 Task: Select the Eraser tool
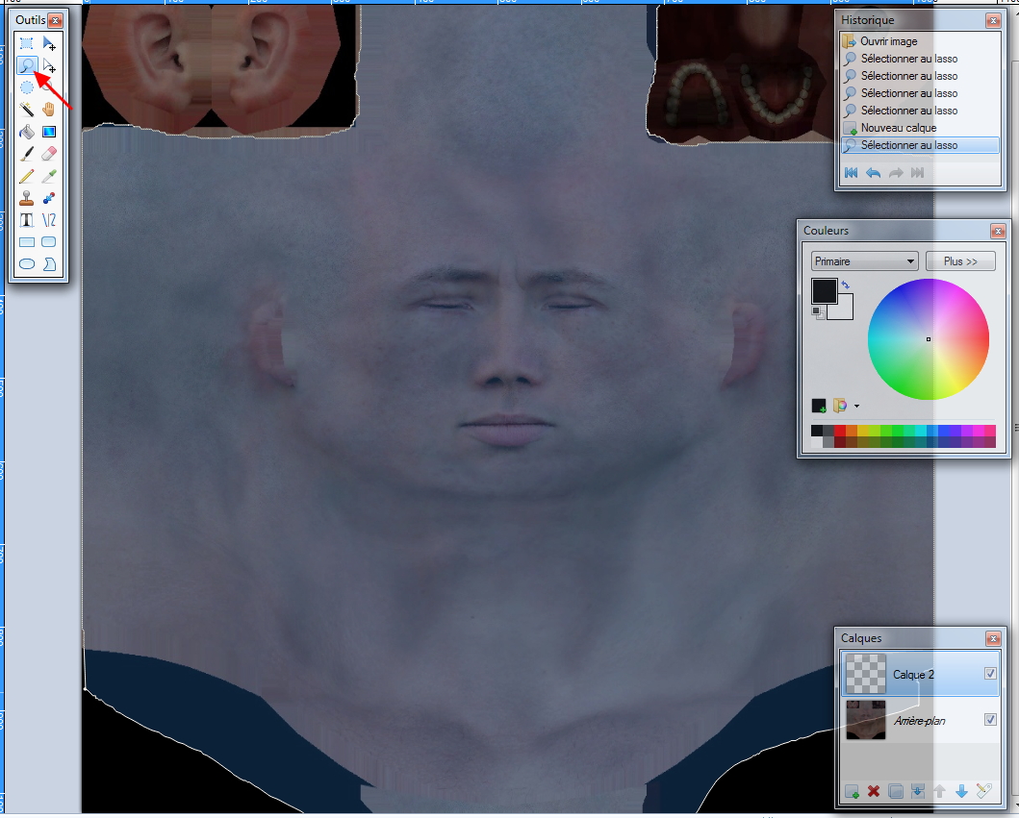(x=49, y=154)
